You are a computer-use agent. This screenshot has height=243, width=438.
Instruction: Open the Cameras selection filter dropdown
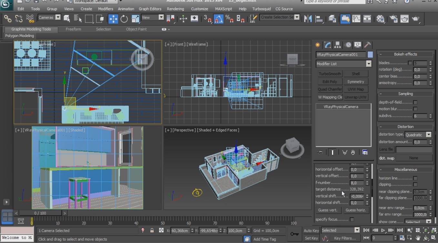pyautogui.click(x=58, y=17)
